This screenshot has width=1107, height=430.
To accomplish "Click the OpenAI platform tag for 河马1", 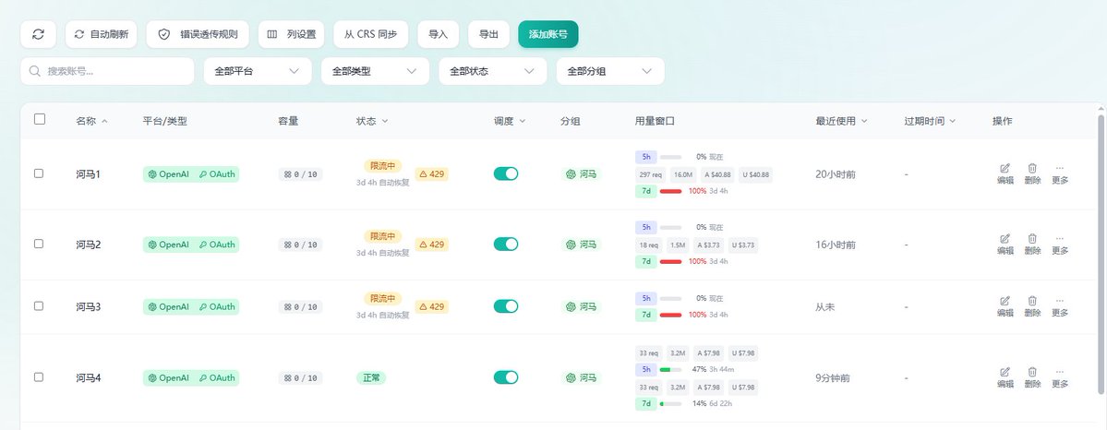I will point(169,173).
